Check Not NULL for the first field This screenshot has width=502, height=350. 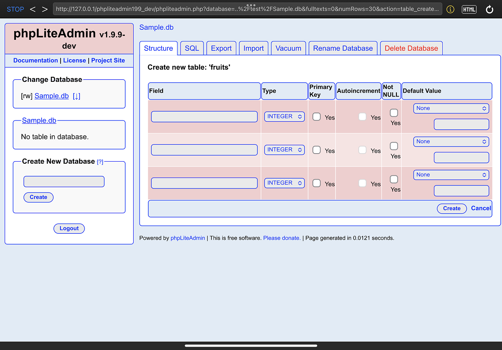394,113
